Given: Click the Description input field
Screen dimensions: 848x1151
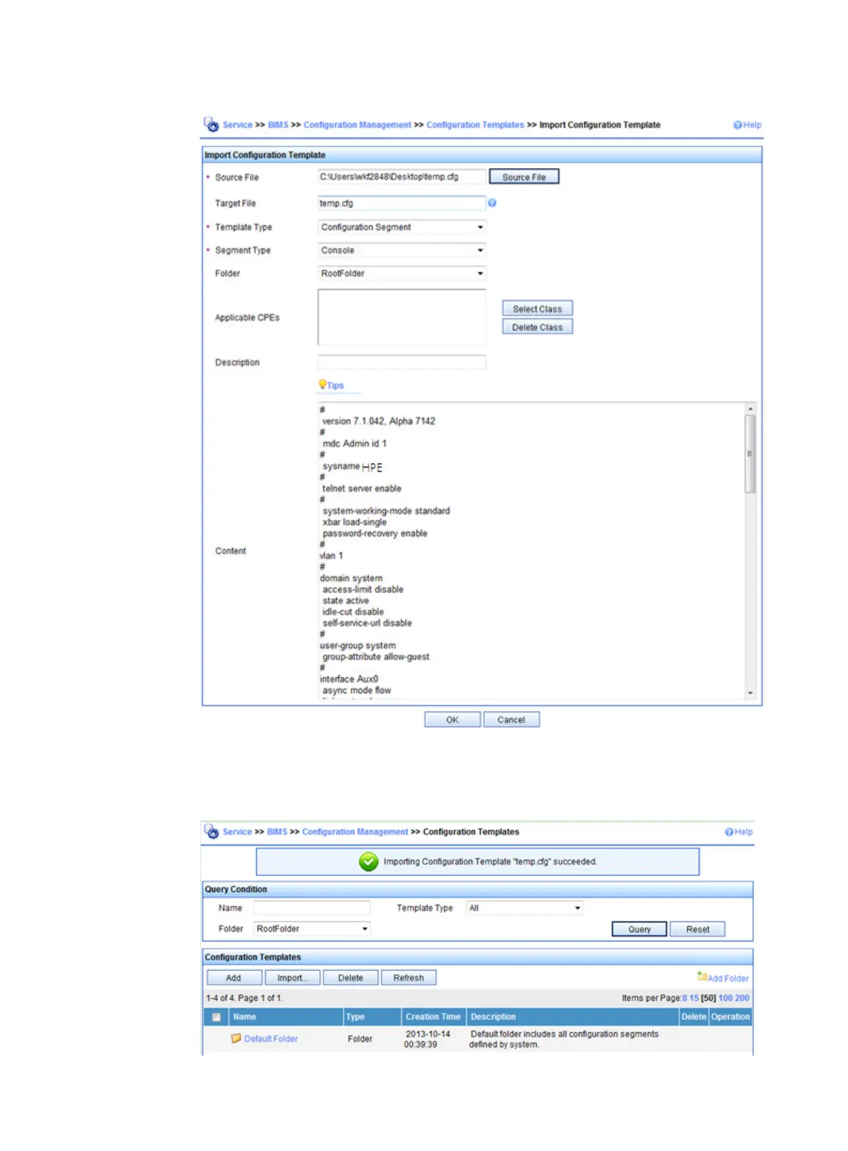Looking at the screenshot, I should [402, 362].
